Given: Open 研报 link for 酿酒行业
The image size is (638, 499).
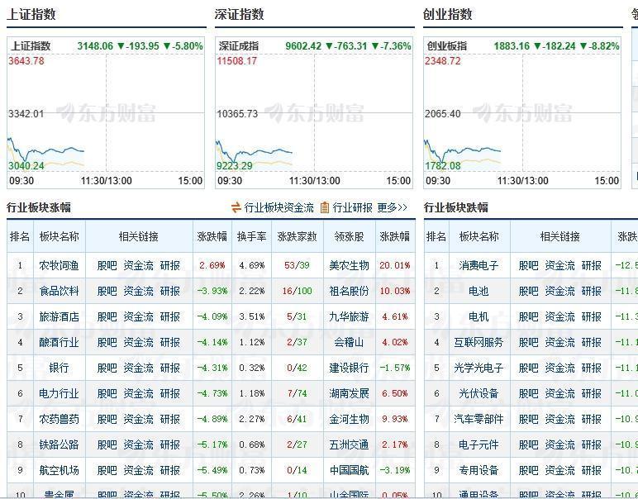Looking at the screenshot, I should tap(170, 342).
